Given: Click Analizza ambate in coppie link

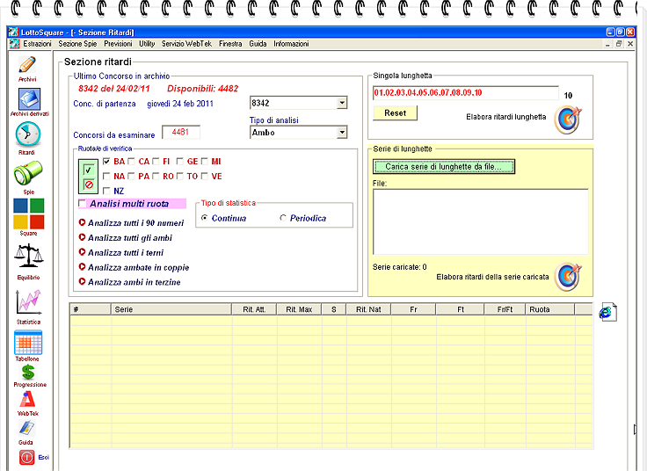Looking at the screenshot, I should tap(138, 267).
